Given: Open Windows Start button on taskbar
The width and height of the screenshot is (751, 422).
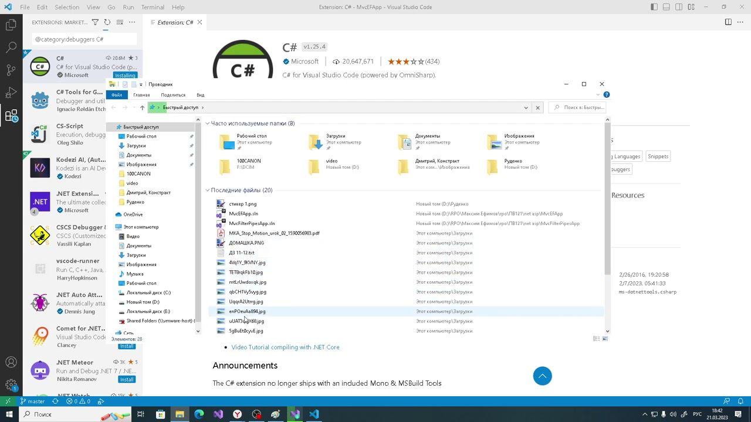Looking at the screenshot, I should (x=9, y=414).
